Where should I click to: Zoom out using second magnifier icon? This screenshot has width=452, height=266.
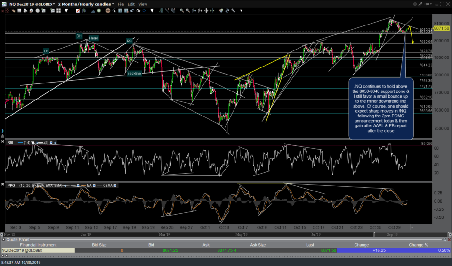pos(188,11)
